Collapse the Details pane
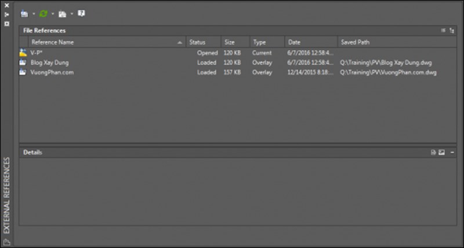The image size is (464, 248). pos(452,152)
